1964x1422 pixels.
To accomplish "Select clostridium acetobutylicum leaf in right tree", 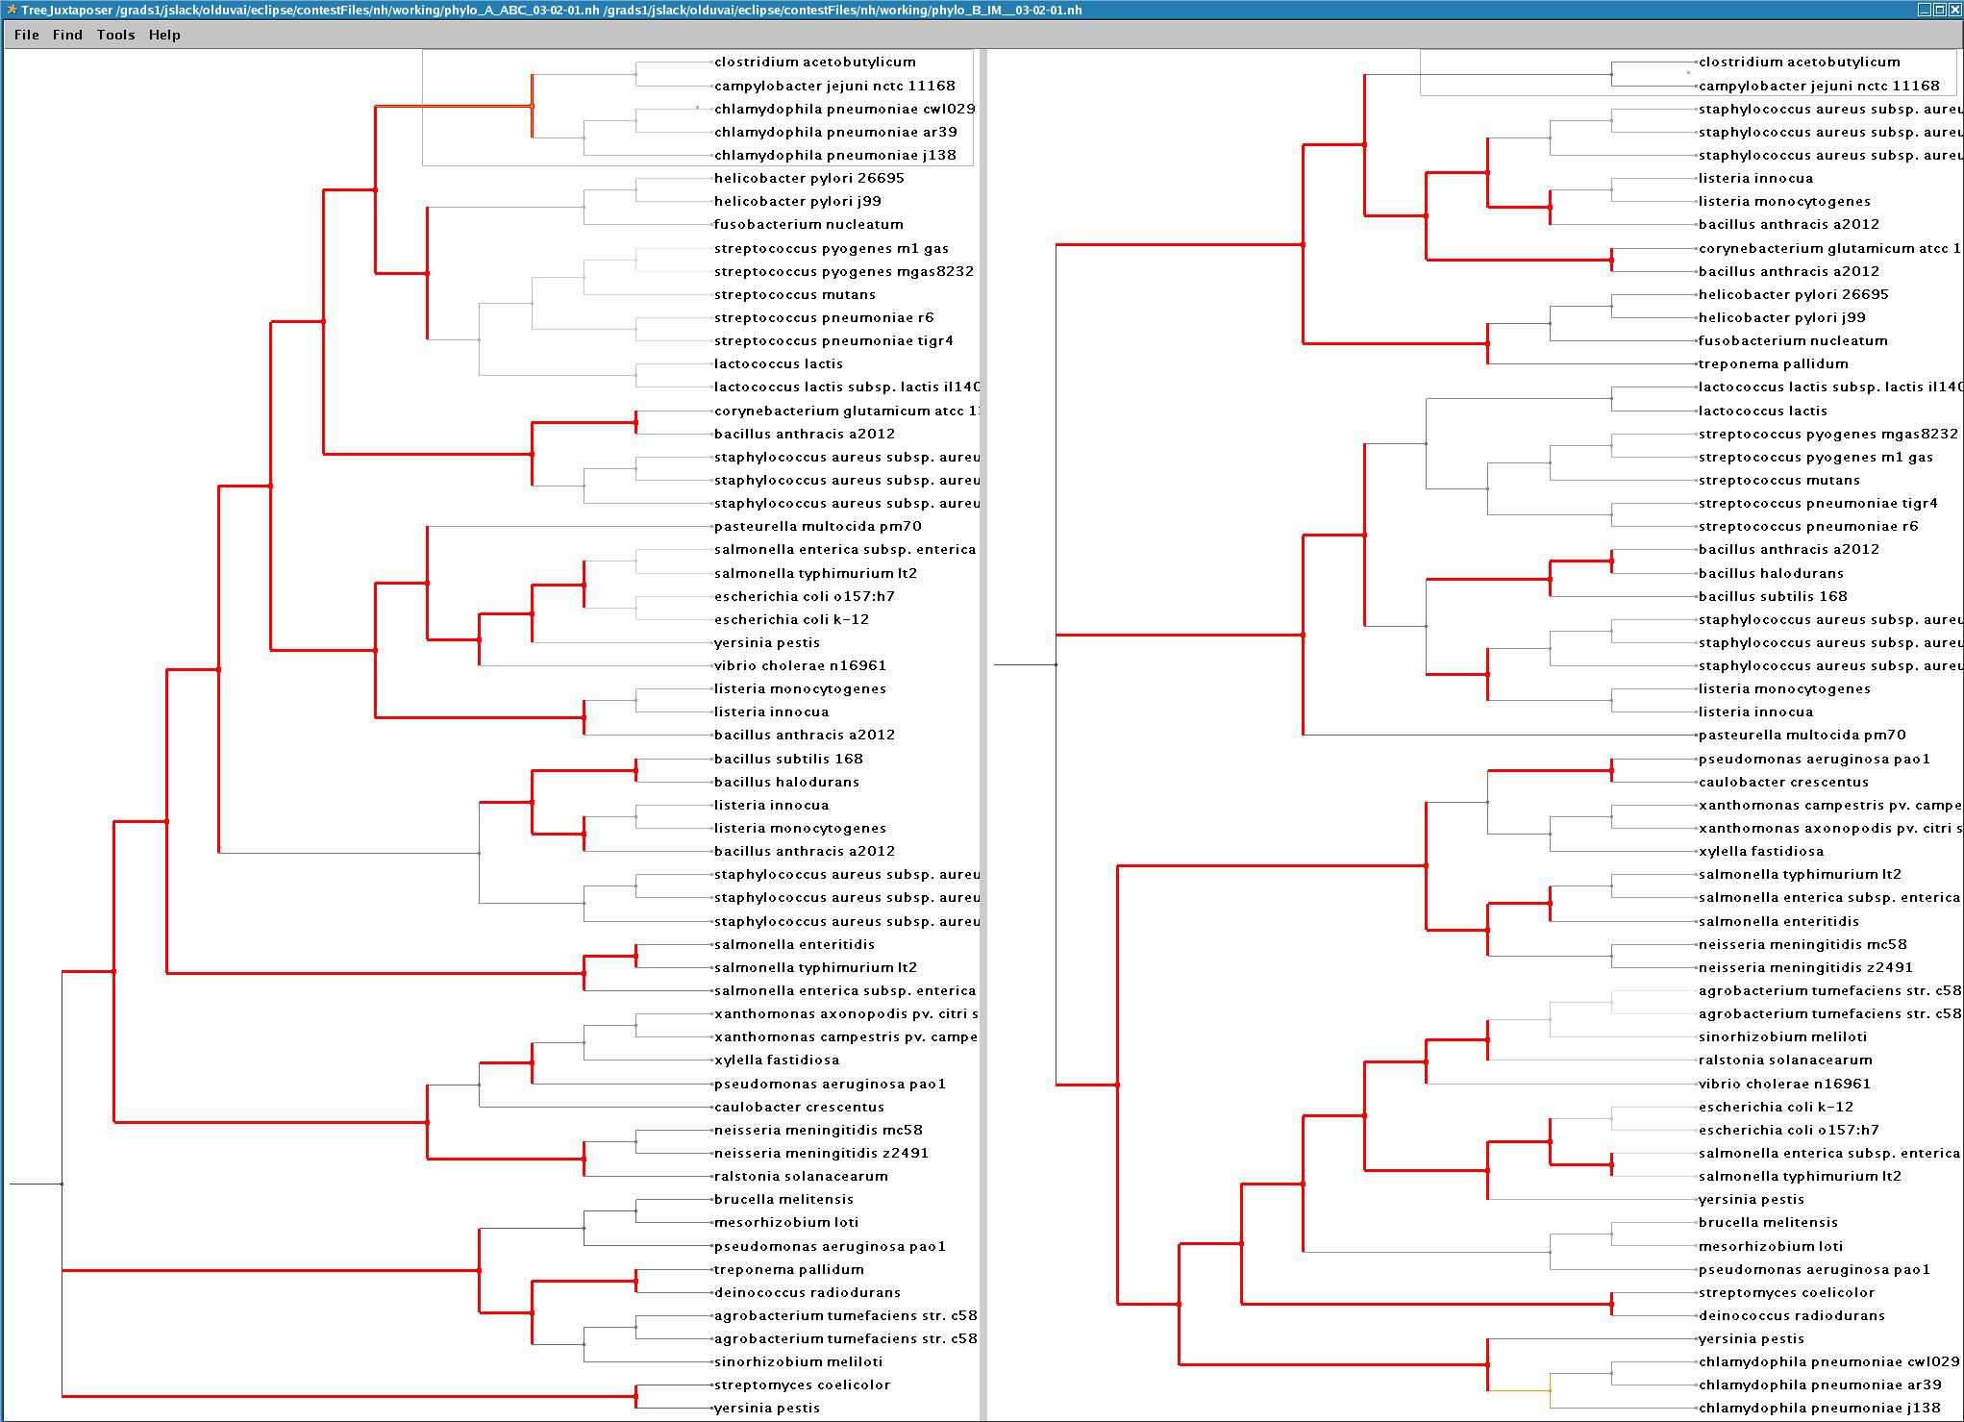I will click(x=1799, y=62).
